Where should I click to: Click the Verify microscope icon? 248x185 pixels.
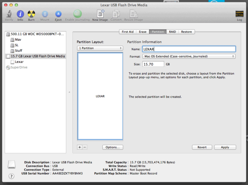pyautogui.click(x=9, y=14)
